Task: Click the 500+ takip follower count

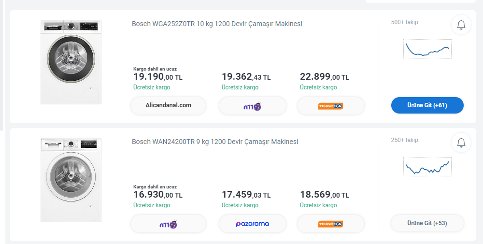Action: pos(404,22)
